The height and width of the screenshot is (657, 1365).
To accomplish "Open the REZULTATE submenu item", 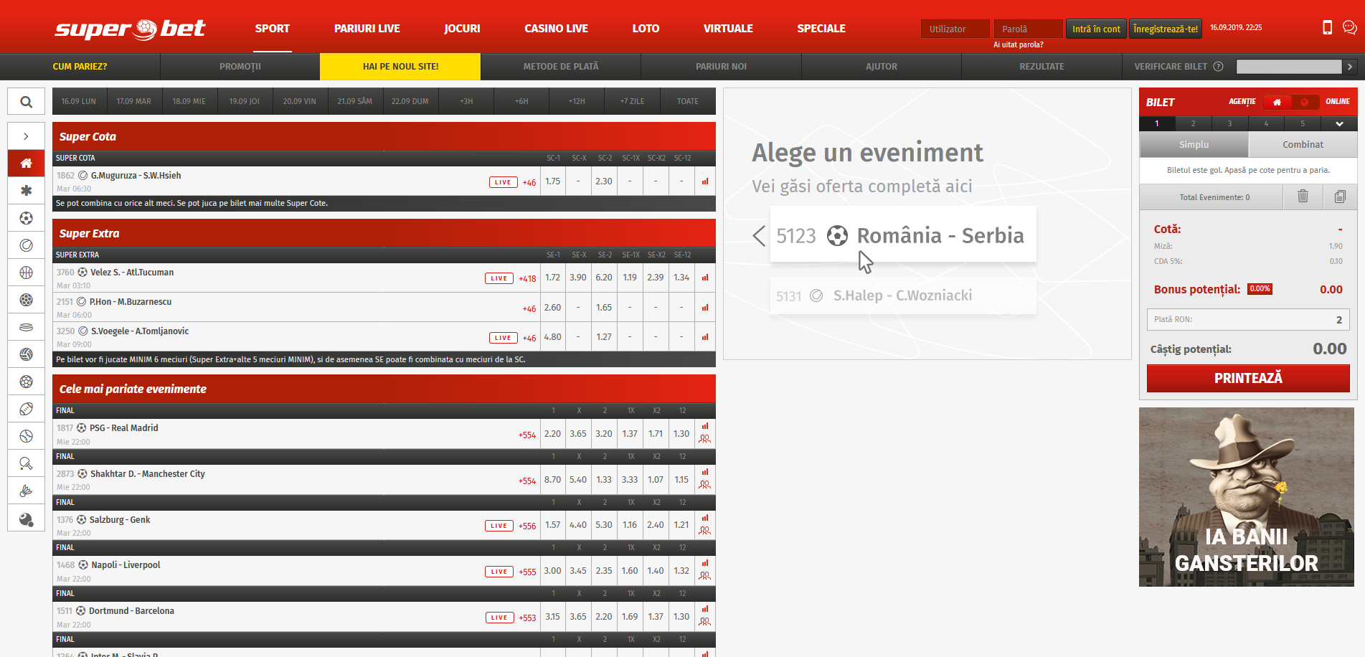I will pos(1042,67).
